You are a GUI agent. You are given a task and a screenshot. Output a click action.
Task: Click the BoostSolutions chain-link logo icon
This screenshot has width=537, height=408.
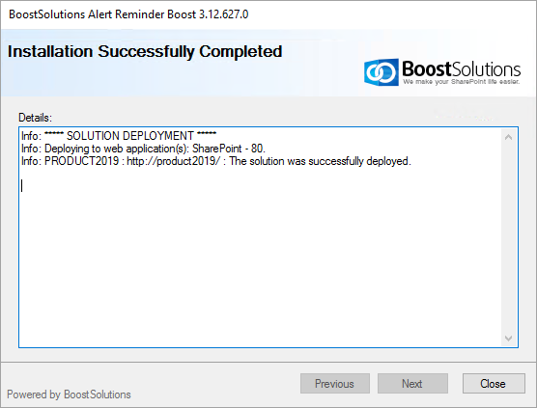pyautogui.click(x=382, y=72)
